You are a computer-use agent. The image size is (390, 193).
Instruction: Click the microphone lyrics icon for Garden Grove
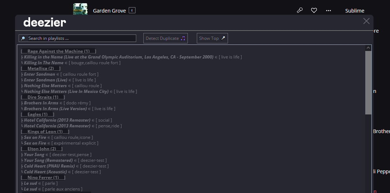click(300, 10)
